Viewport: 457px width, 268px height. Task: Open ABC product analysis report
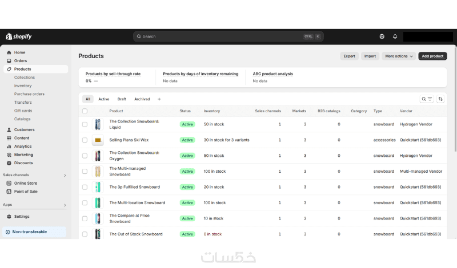pyautogui.click(x=273, y=74)
